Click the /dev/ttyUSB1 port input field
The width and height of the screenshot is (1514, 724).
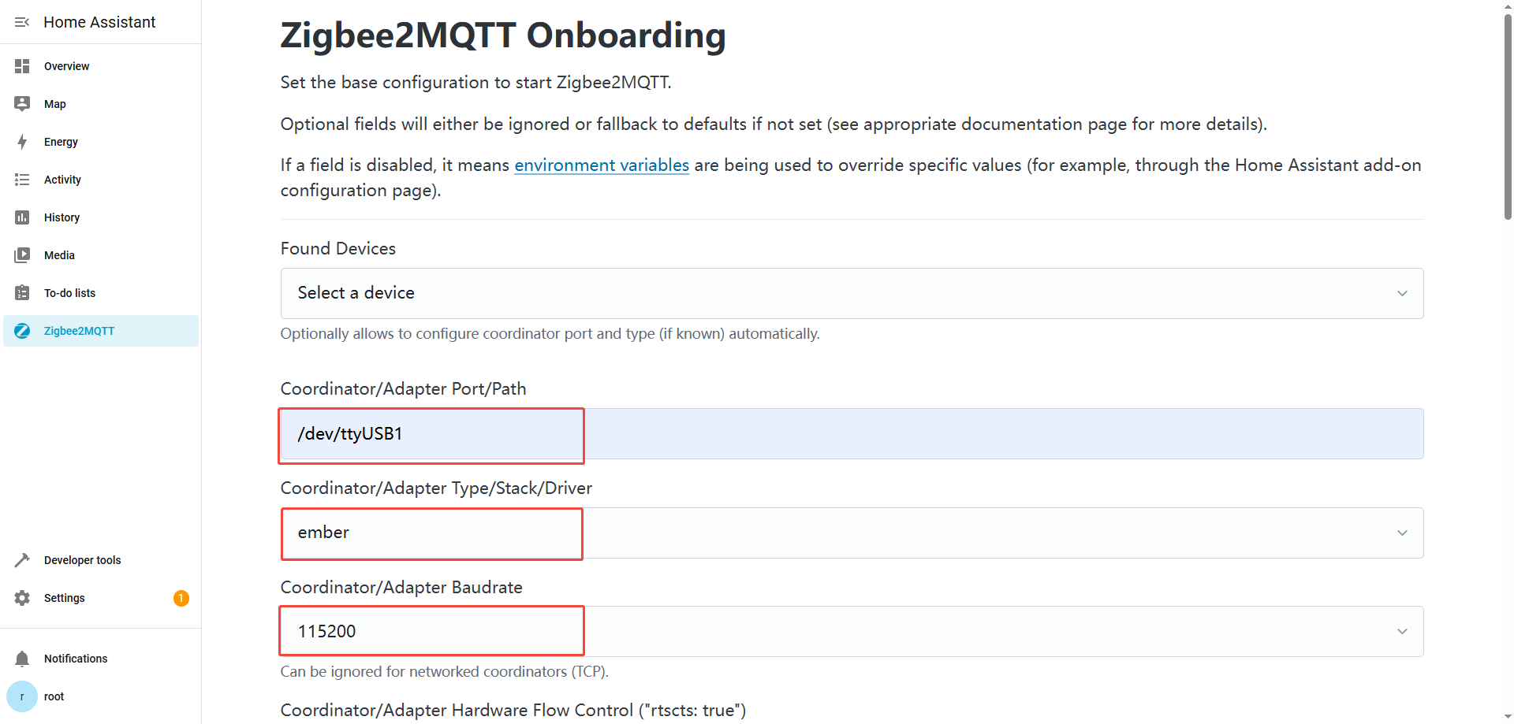[852, 433]
